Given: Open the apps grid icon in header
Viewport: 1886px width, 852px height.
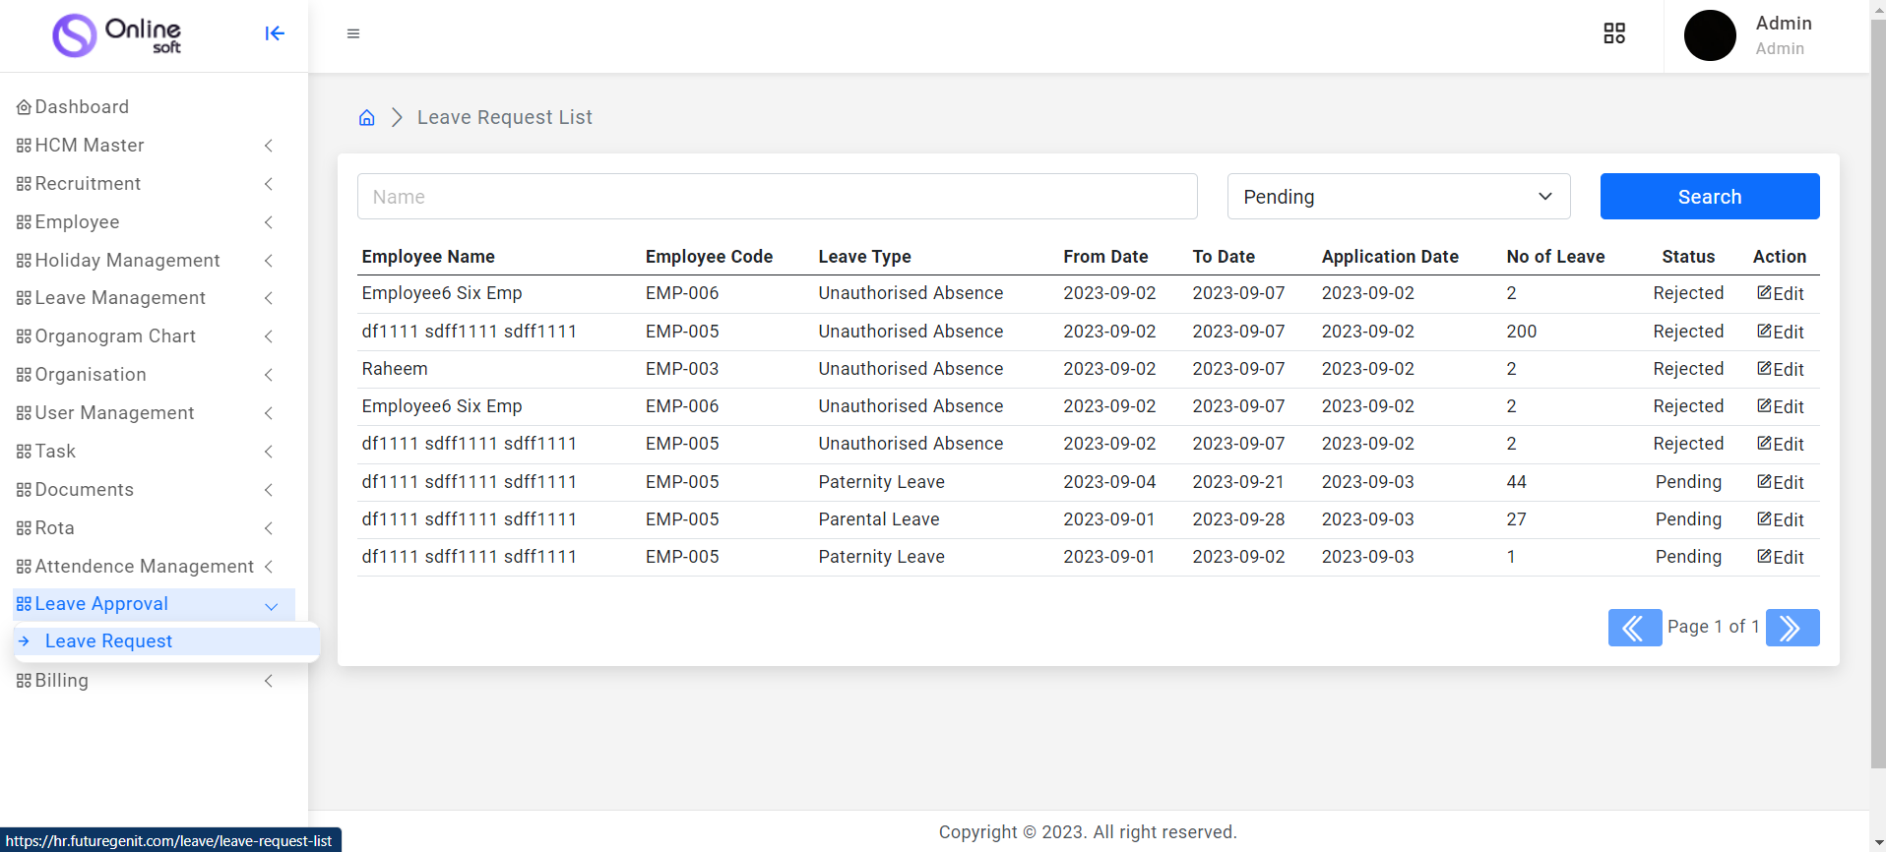Looking at the screenshot, I should coord(1614,33).
